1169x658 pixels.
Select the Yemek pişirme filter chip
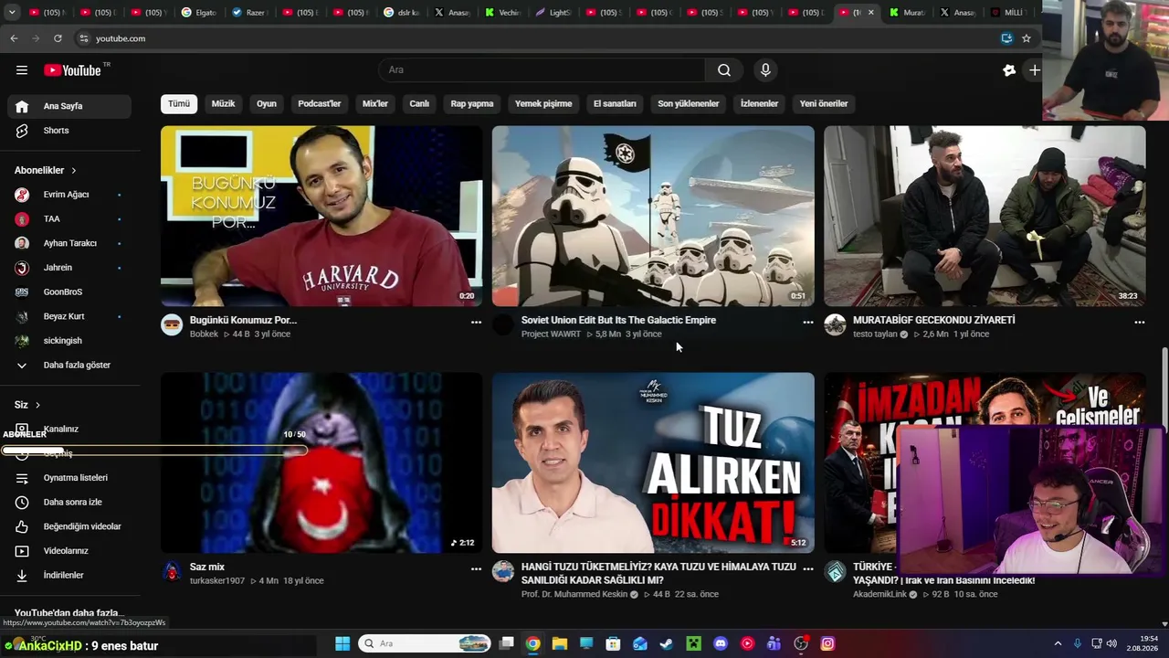tap(543, 104)
